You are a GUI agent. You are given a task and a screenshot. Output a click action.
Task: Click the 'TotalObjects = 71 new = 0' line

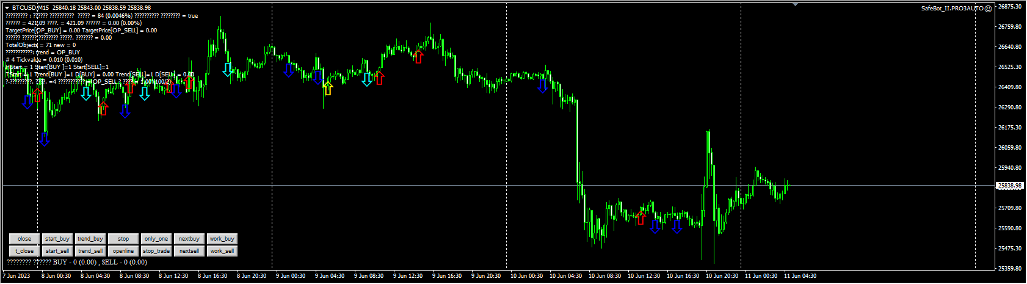pyautogui.click(x=41, y=45)
